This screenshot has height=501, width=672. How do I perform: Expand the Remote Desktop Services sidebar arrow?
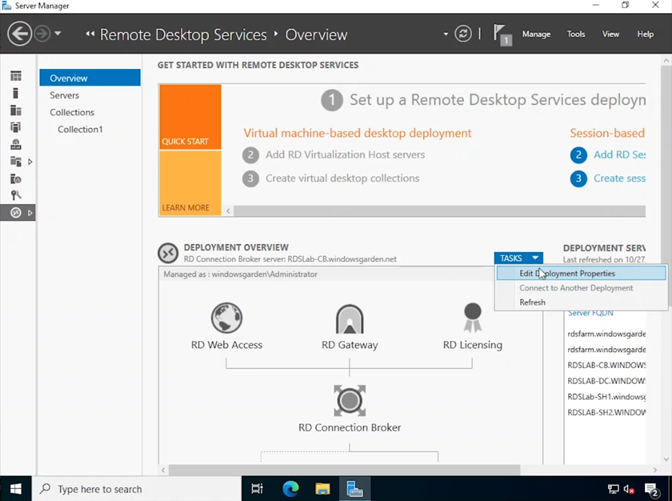pyautogui.click(x=30, y=213)
